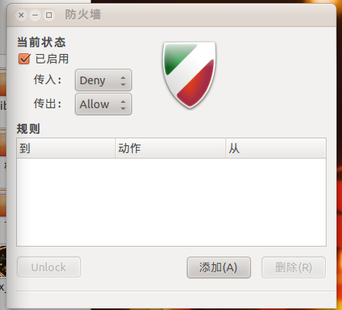Click the Unlock button
The image size is (342, 310).
(49, 267)
